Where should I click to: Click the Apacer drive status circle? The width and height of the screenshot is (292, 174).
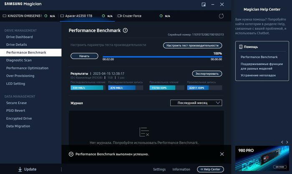click(x=103, y=16)
